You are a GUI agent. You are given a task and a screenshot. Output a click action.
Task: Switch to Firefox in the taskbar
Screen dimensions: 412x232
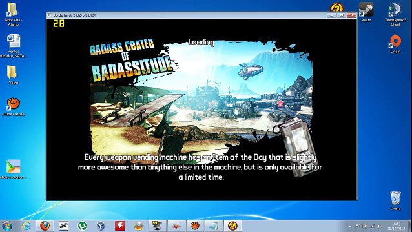pos(45,226)
